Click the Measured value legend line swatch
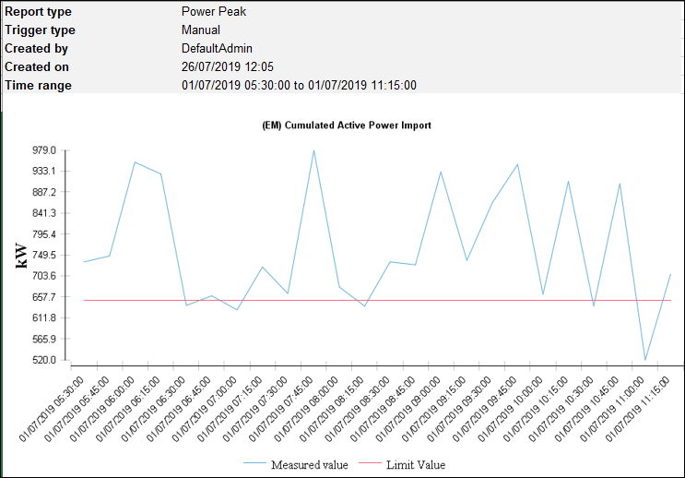The image size is (685, 478). click(255, 464)
